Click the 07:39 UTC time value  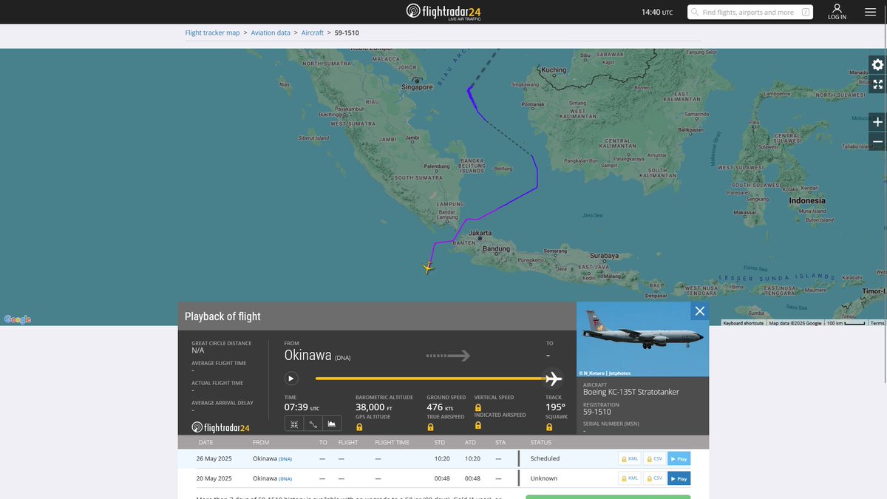point(302,407)
